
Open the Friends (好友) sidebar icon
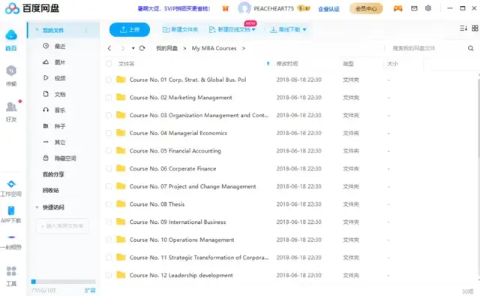click(x=11, y=107)
